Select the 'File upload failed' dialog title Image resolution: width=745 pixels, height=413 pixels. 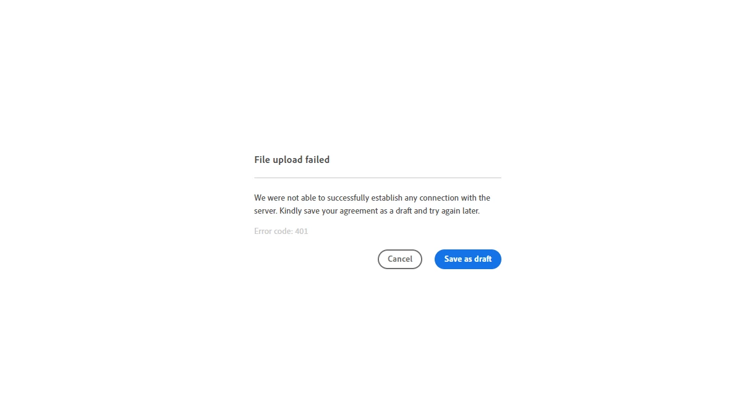(292, 160)
